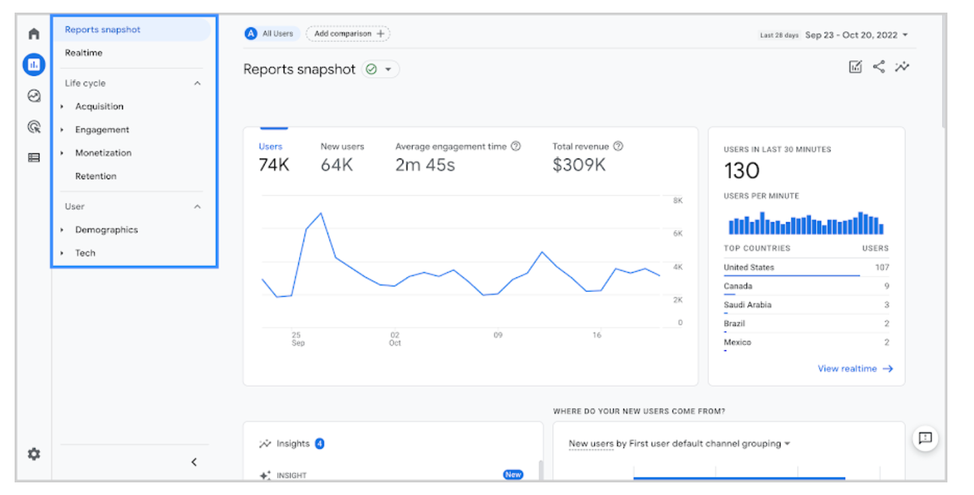This screenshot has height=495, width=974.
Task: Select the Reports bar chart icon
Action: (x=34, y=64)
